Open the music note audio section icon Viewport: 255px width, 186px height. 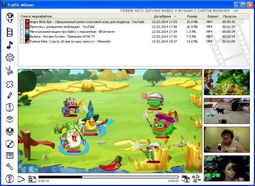coord(10,45)
